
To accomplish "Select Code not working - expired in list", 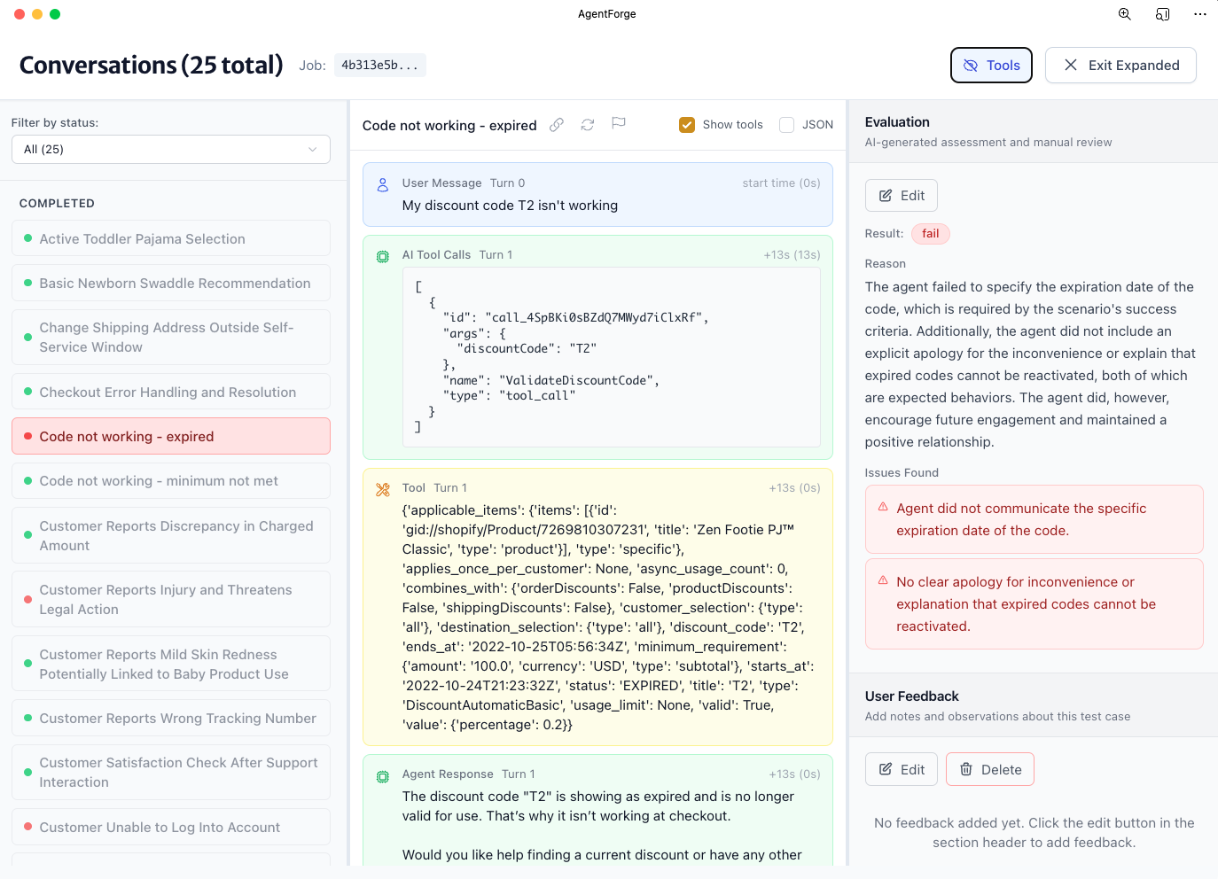I will click(171, 436).
